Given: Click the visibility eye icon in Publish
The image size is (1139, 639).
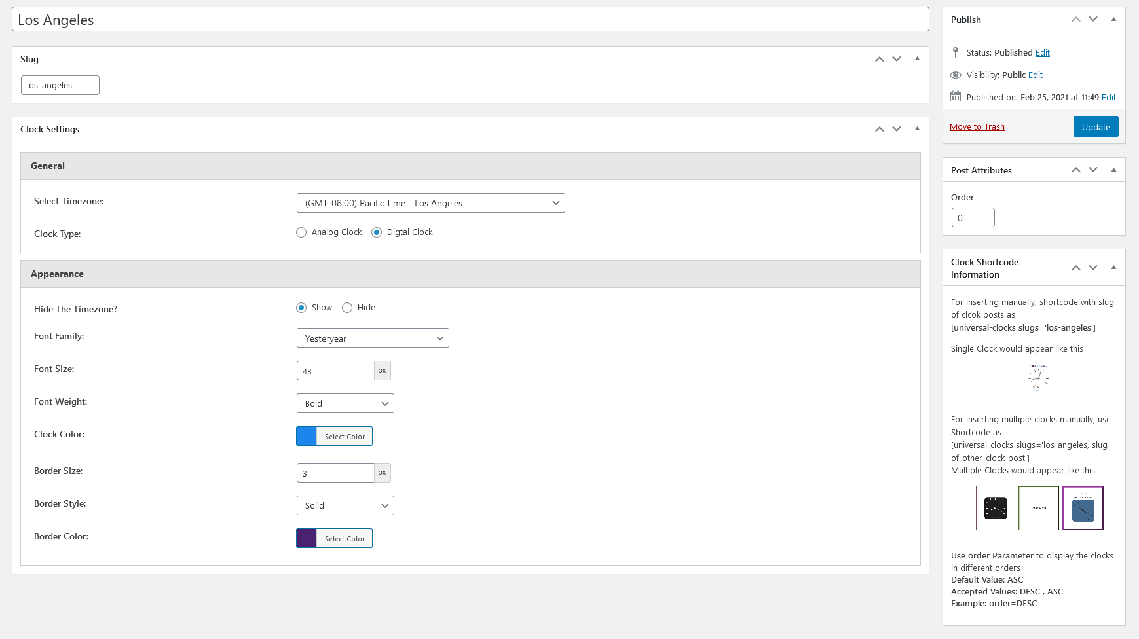Looking at the screenshot, I should coord(956,75).
